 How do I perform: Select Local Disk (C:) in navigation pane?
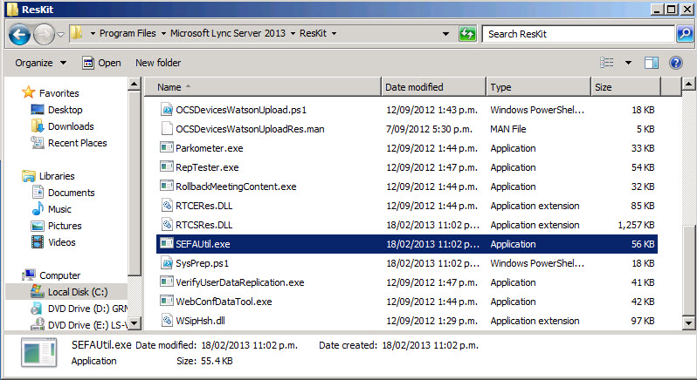(x=75, y=292)
